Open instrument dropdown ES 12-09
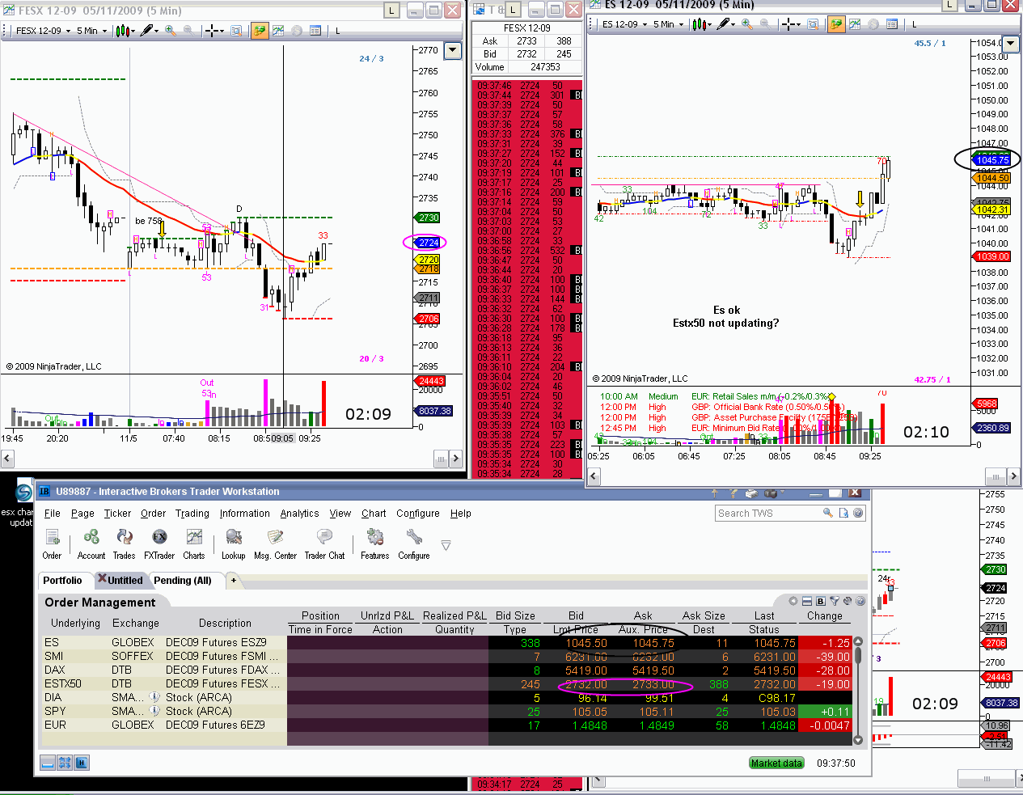The width and height of the screenshot is (1023, 795). 624,24
